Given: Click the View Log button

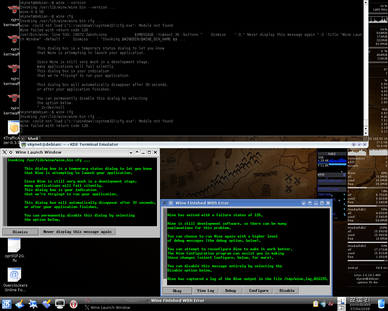Looking at the screenshot, I should [206, 291].
